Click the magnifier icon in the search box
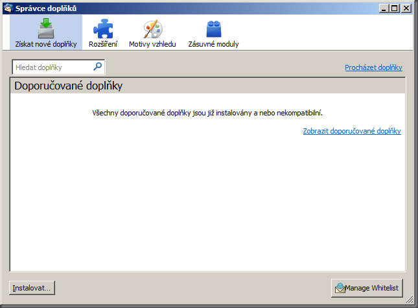 click(98, 66)
